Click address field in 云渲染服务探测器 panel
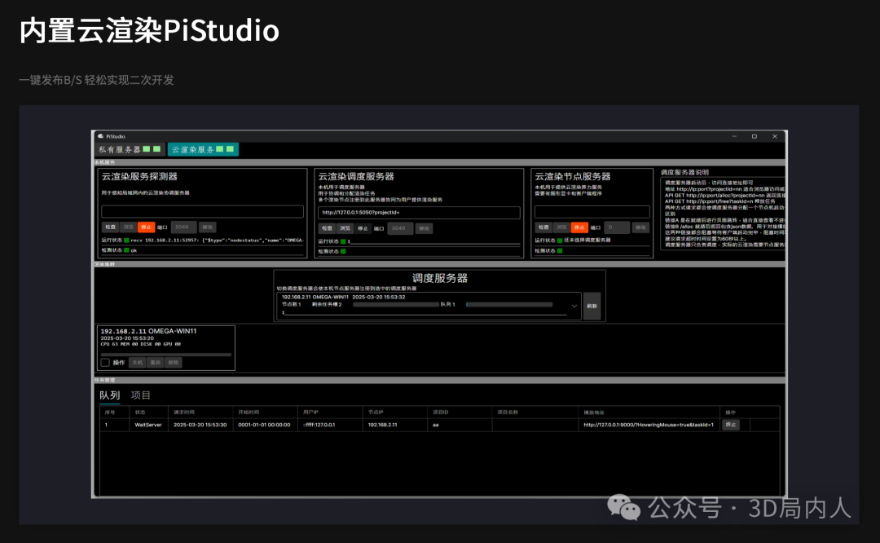The height and width of the screenshot is (543, 880). (x=203, y=211)
